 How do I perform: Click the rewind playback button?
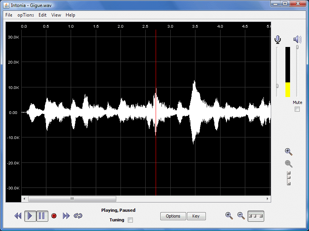[18, 216]
